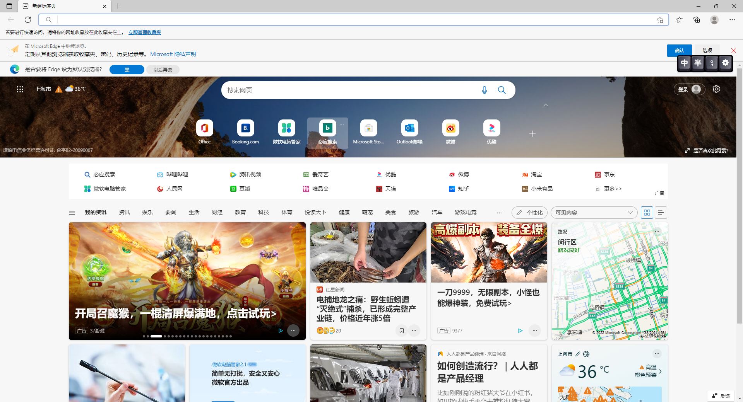Toggle half-width mode in the IME toolbar

tap(698, 63)
